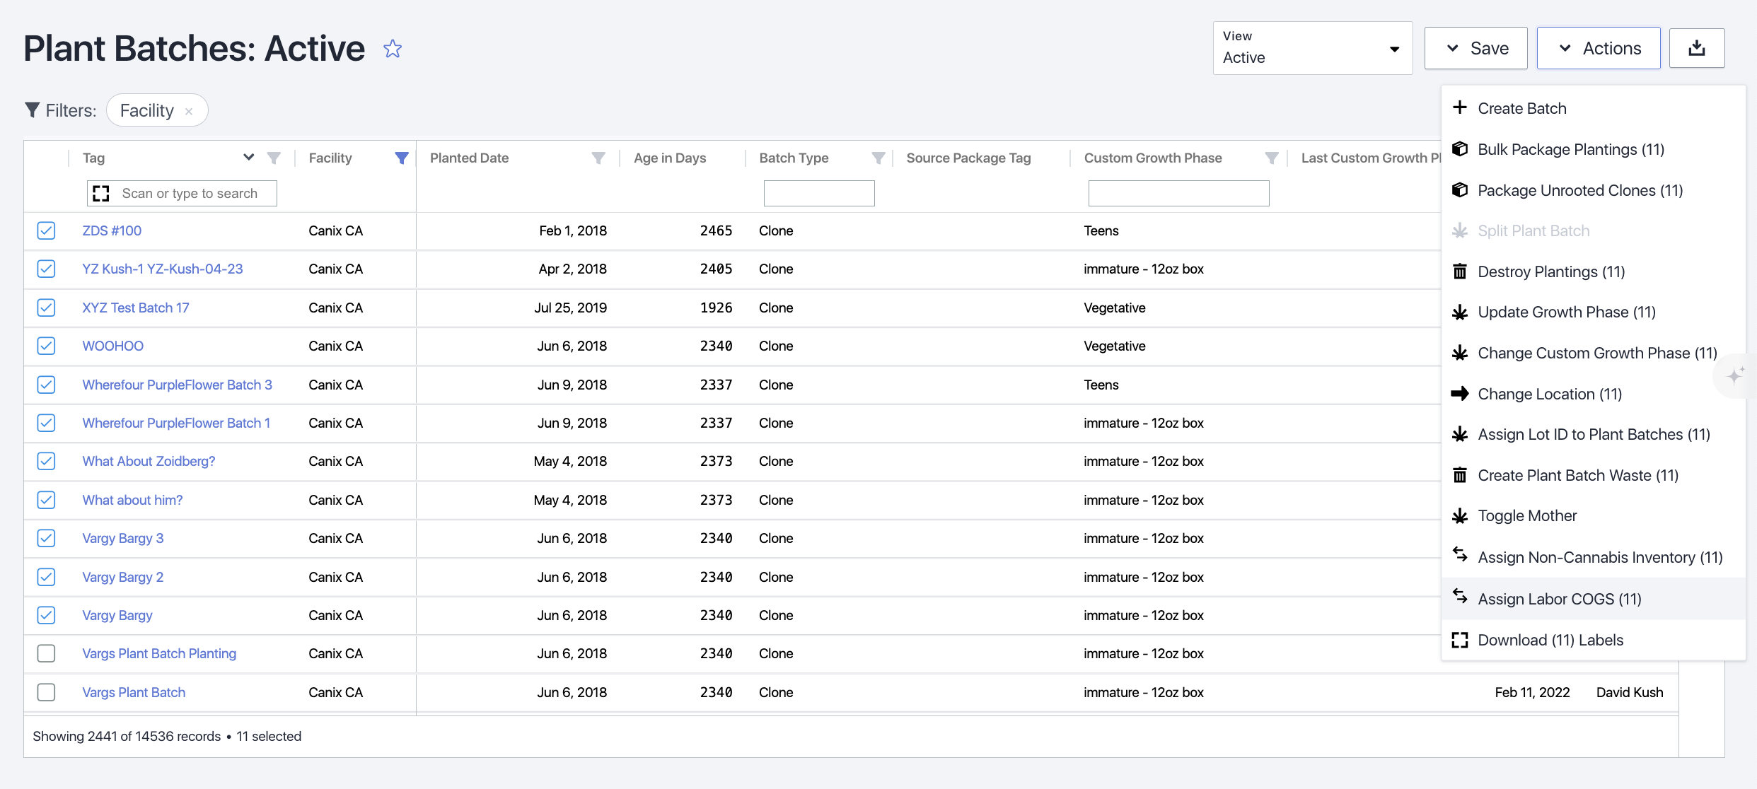
Task: Open the View dropdown showing Active
Action: (1312, 48)
